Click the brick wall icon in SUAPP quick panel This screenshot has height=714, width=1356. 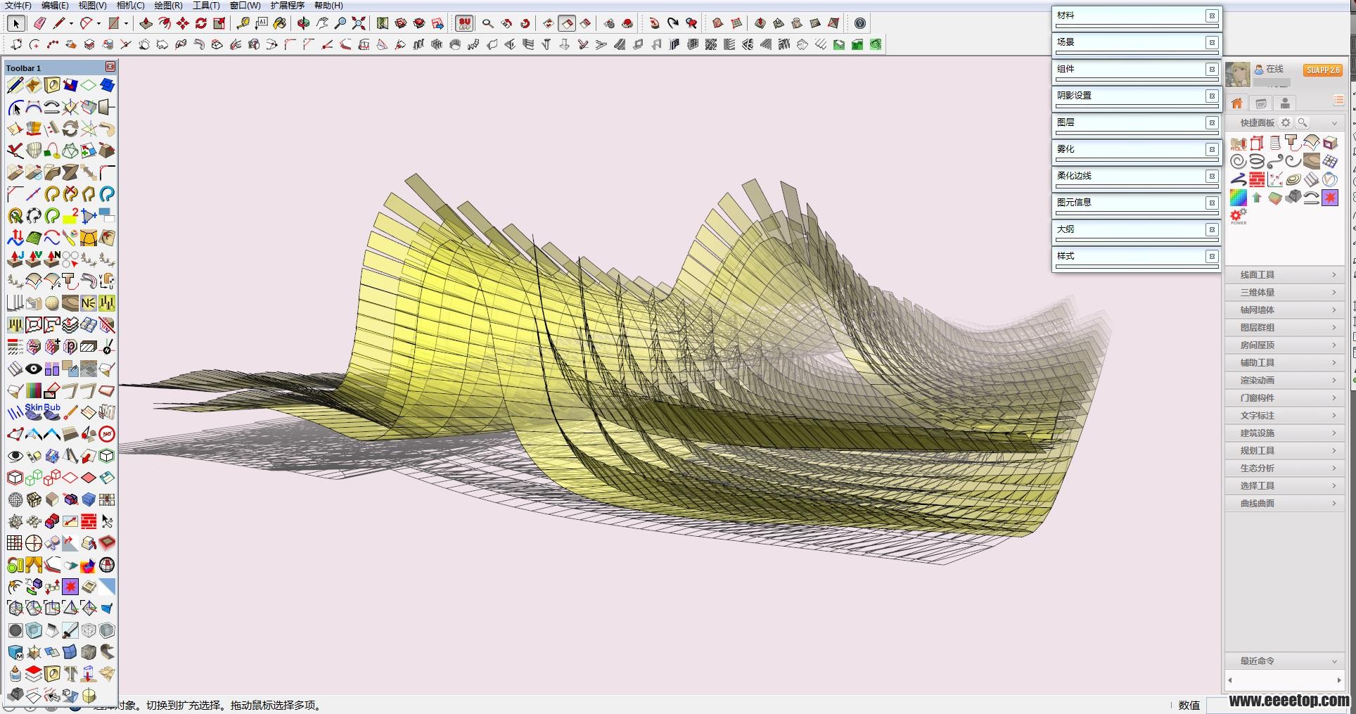coord(1257,179)
